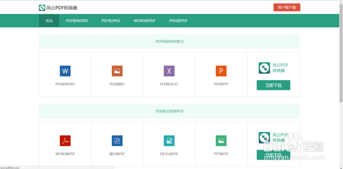Click the red PDF icon for WORD转PDF

pos(65,141)
